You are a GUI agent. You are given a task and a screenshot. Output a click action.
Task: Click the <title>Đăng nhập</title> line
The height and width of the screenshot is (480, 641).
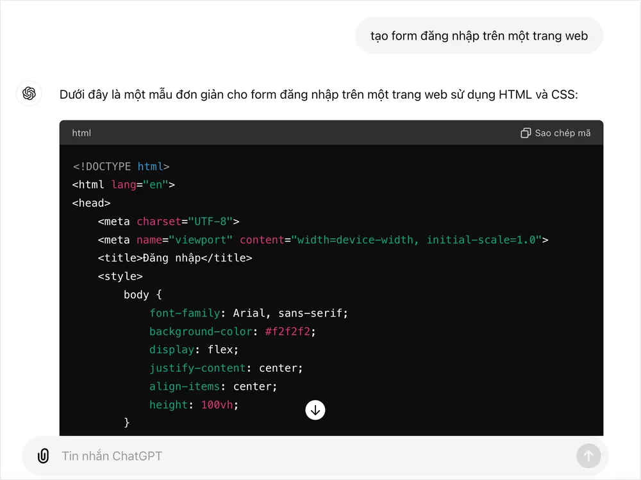click(175, 258)
